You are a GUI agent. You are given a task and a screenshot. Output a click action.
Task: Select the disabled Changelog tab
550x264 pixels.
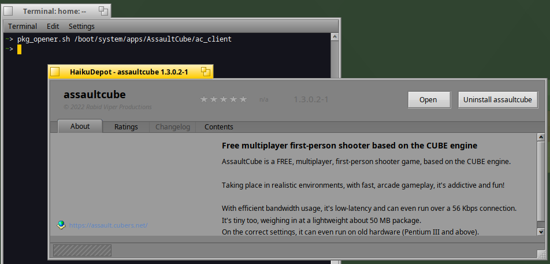click(x=173, y=127)
